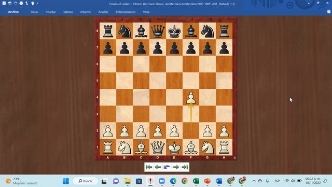Viewport: 332px width, 187px height.
Task: Expand the hidden system tray icons chevron
Action: pyautogui.click(x=254, y=181)
